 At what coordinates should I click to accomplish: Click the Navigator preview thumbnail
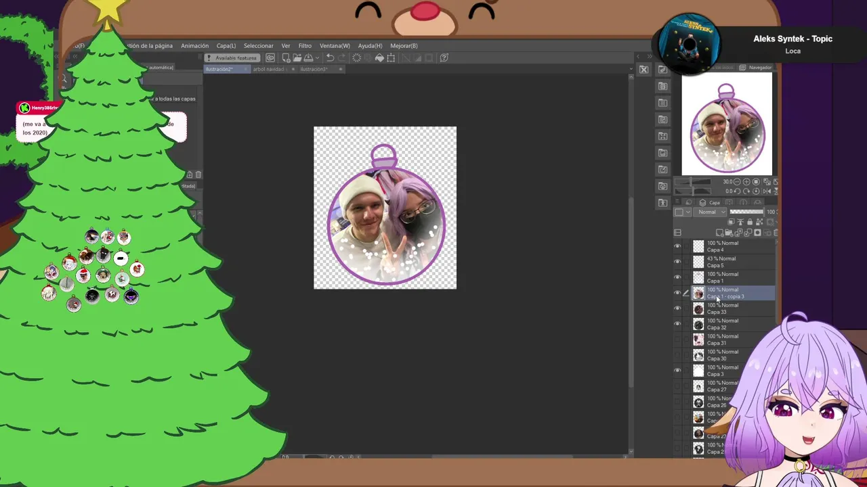(726, 123)
